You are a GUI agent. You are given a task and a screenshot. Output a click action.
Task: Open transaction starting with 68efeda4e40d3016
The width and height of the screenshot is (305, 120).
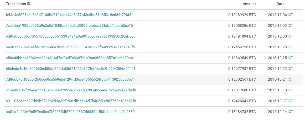coord(70,69)
